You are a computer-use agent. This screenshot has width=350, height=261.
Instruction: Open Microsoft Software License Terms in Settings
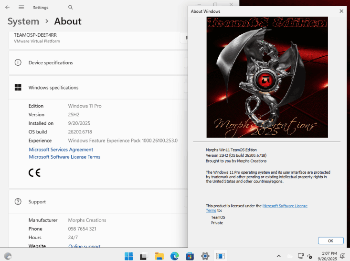[64, 157]
